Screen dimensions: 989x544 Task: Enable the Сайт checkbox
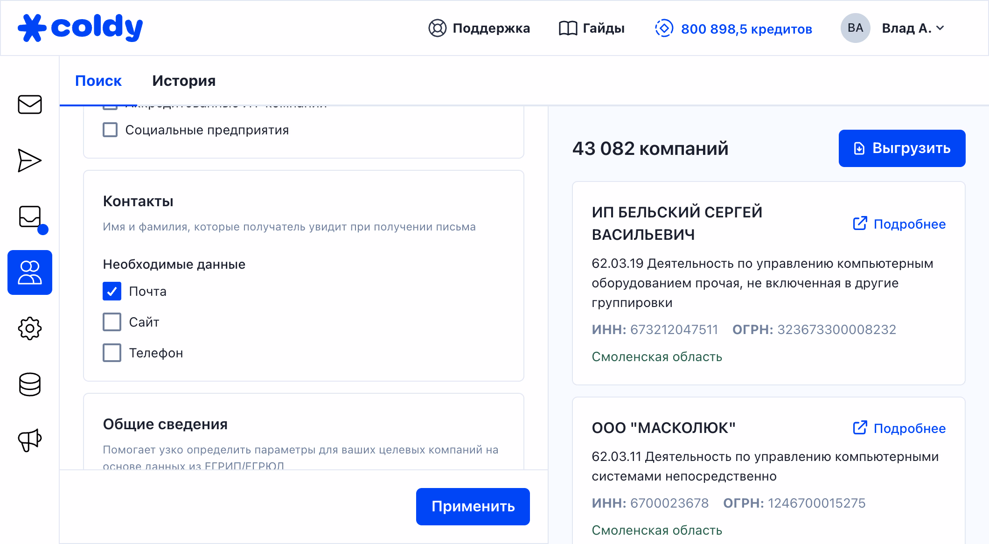tap(112, 322)
